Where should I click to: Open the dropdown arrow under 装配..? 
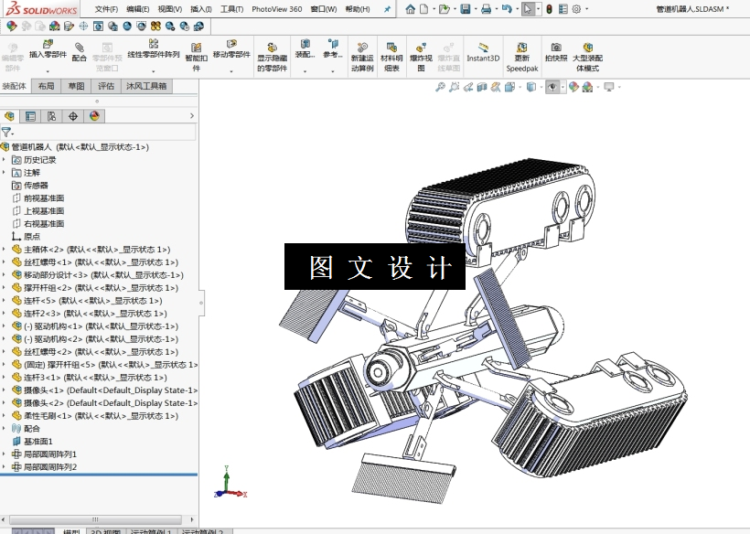(305, 71)
